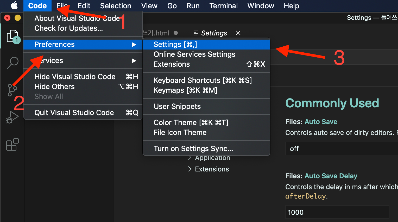Open Run and Debug view

(x=12, y=117)
